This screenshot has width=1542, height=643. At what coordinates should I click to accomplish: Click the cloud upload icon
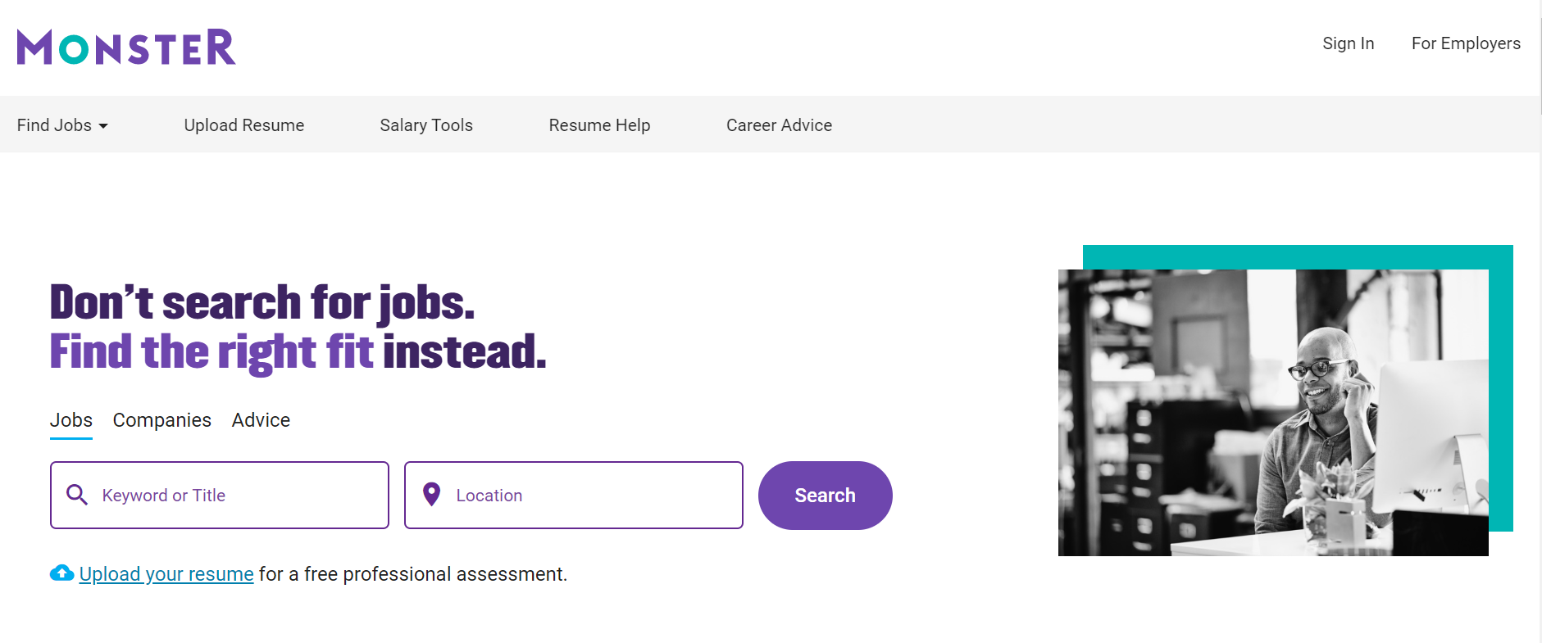tap(61, 573)
